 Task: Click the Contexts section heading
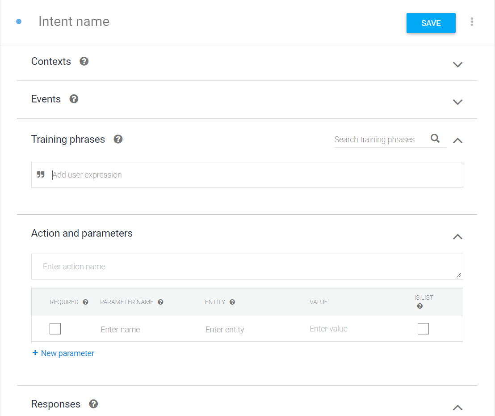coord(51,61)
